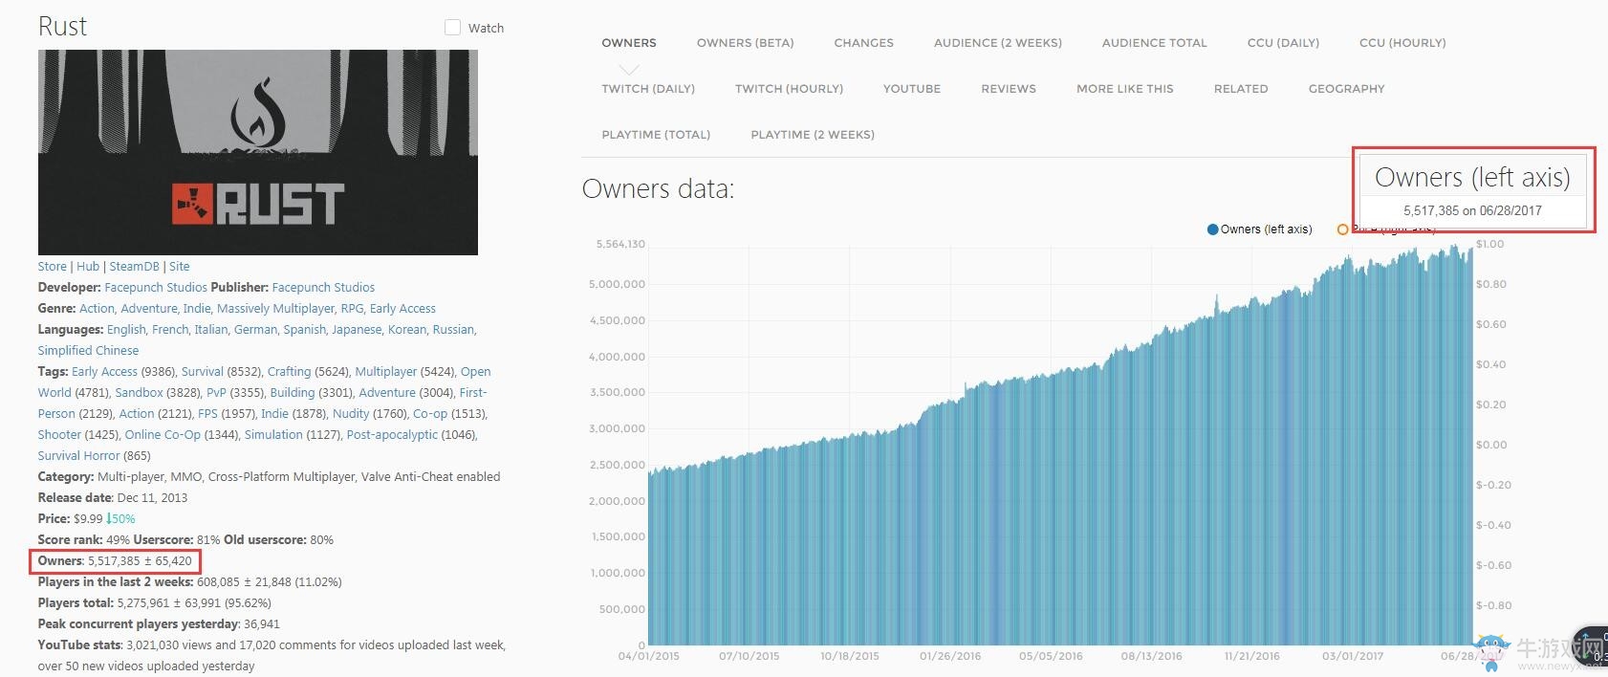Open the Store link

(x=53, y=267)
